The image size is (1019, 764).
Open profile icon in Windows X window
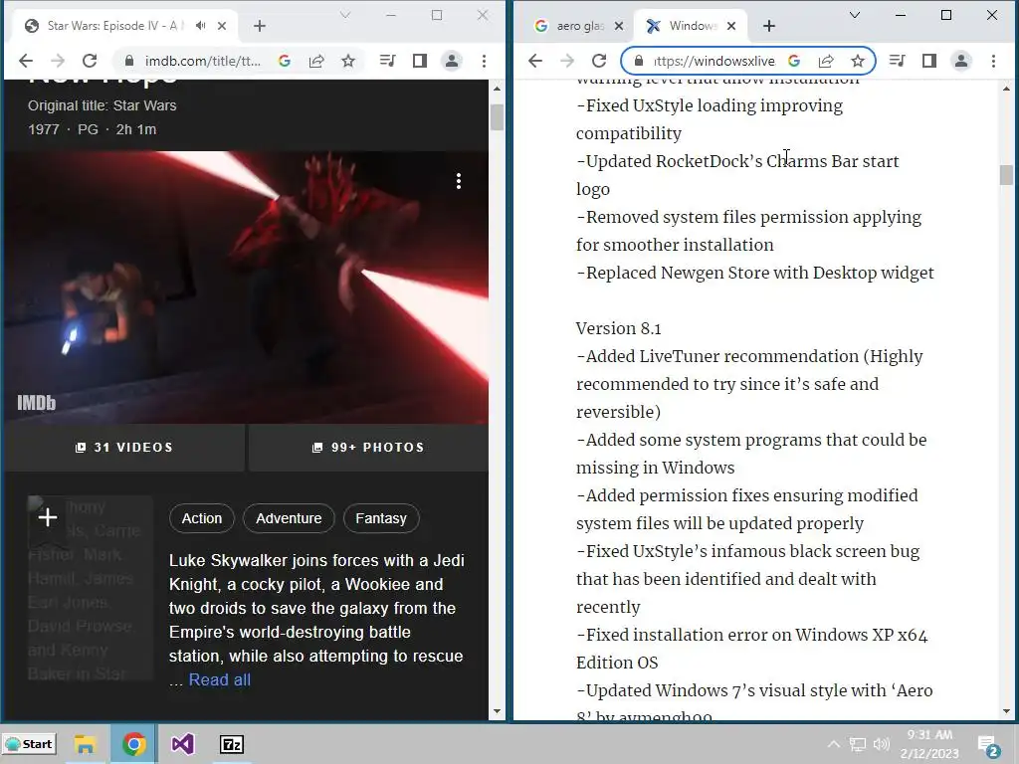click(961, 61)
